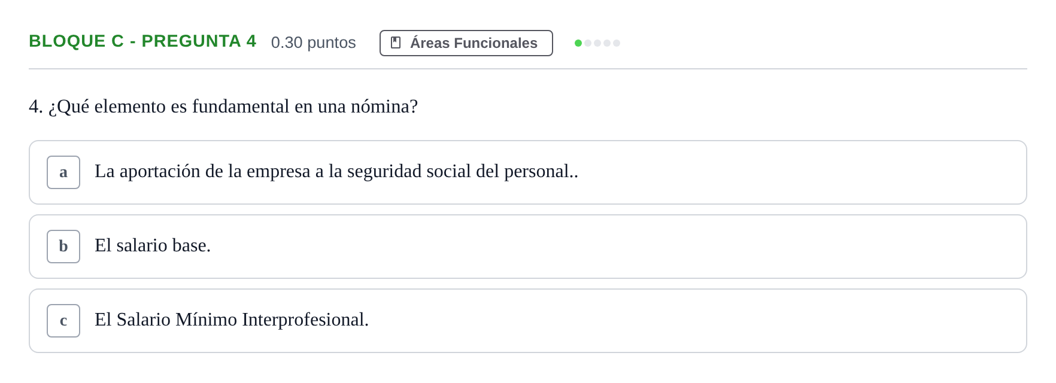
Task: Select the fourth difficulty dot
Action: (607, 43)
